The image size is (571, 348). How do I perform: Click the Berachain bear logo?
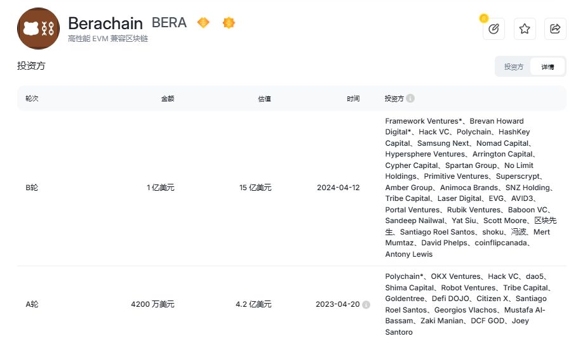(38, 29)
